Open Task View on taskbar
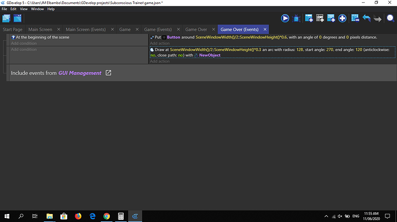This screenshot has height=222, width=397. coord(35,216)
